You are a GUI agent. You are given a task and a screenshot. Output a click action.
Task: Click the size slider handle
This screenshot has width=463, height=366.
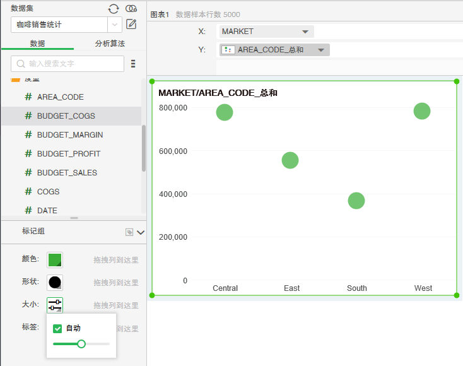81,344
